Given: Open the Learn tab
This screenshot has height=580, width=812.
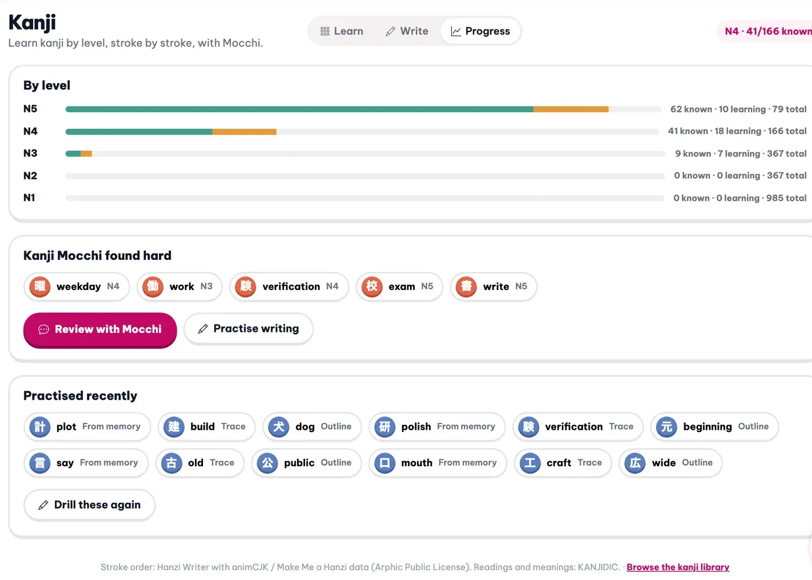Looking at the screenshot, I should coord(342,31).
